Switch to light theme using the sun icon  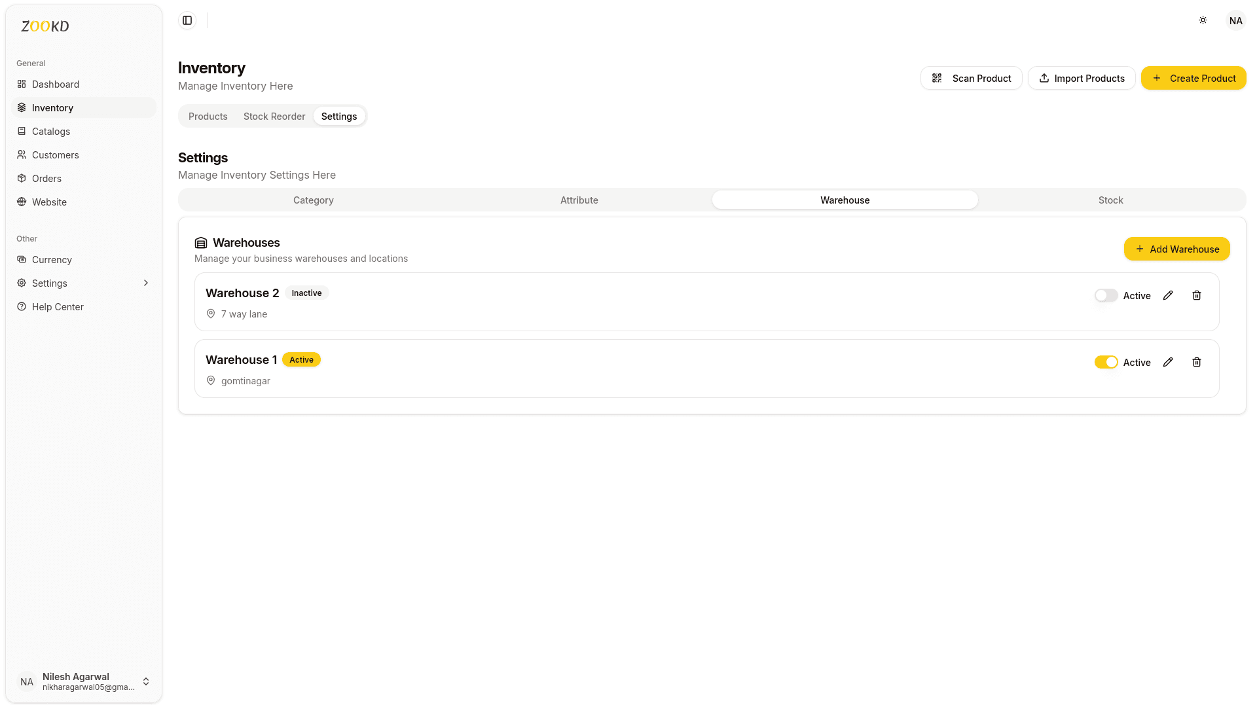[x=1203, y=20]
